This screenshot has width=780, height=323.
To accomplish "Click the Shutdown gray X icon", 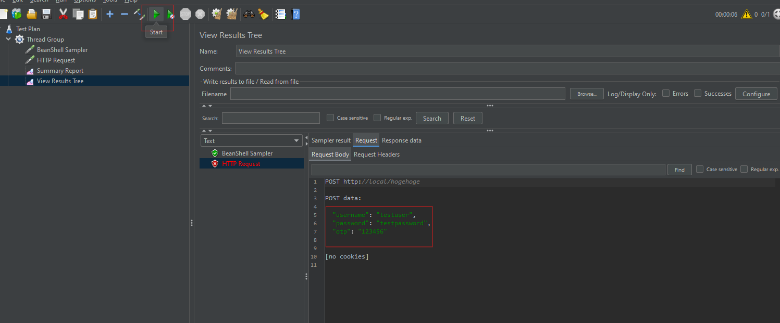I will (200, 15).
